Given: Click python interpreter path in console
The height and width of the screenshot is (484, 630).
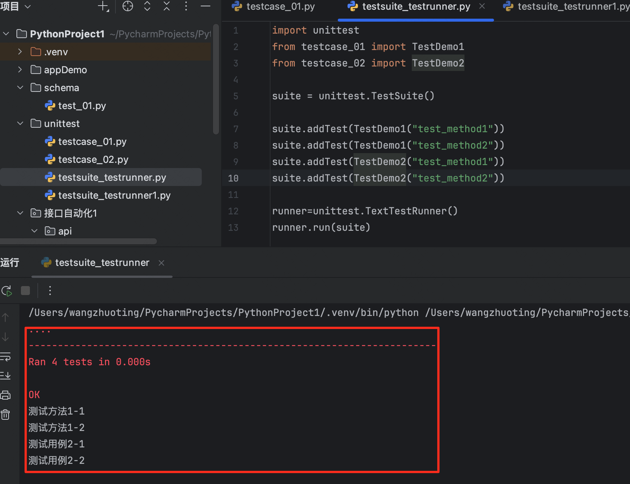Looking at the screenshot, I should click(224, 313).
